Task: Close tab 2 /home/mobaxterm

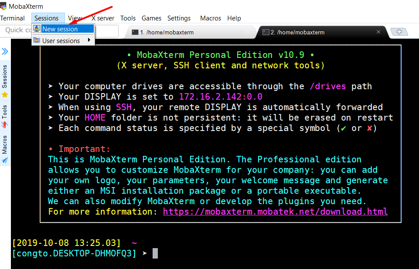Action: [378, 32]
